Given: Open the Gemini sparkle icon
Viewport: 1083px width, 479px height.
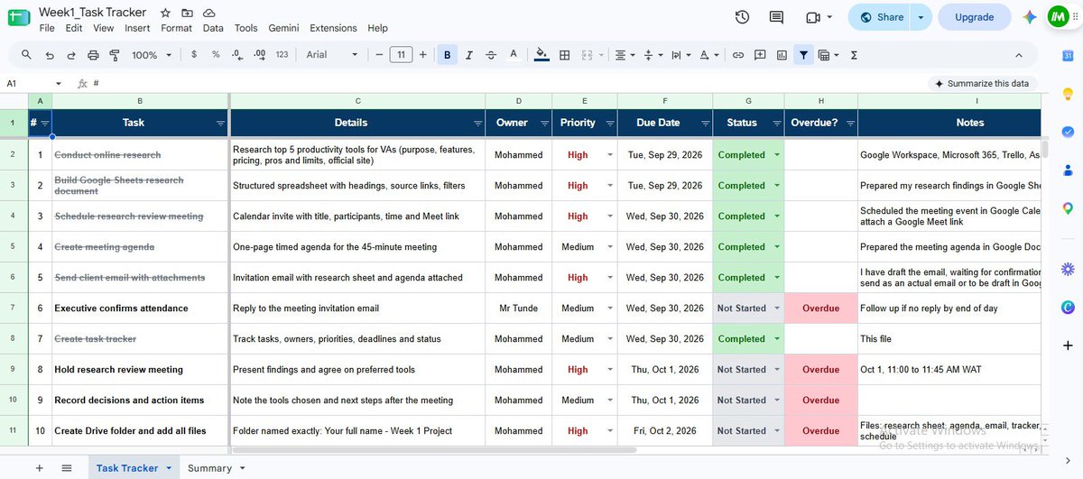Looking at the screenshot, I should [1030, 17].
